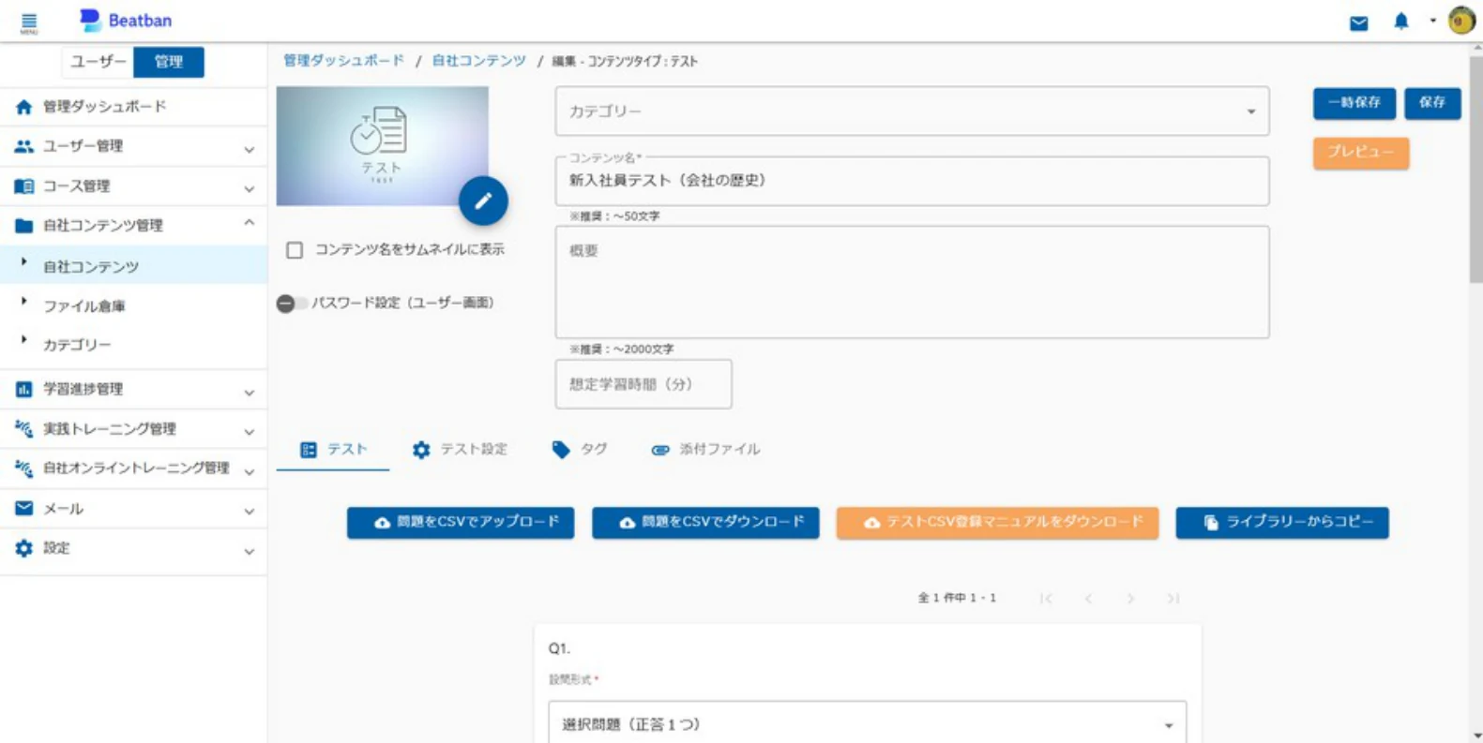Expand the ユーザー管理 sidebar section
The width and height of the screenshot is (1483, 743).
(x=250, y=148)
